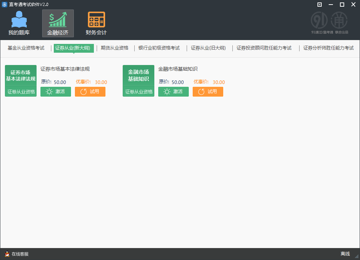360x260 pixels.
Task: Open the 我的题库 section
Action: point(19,23)
